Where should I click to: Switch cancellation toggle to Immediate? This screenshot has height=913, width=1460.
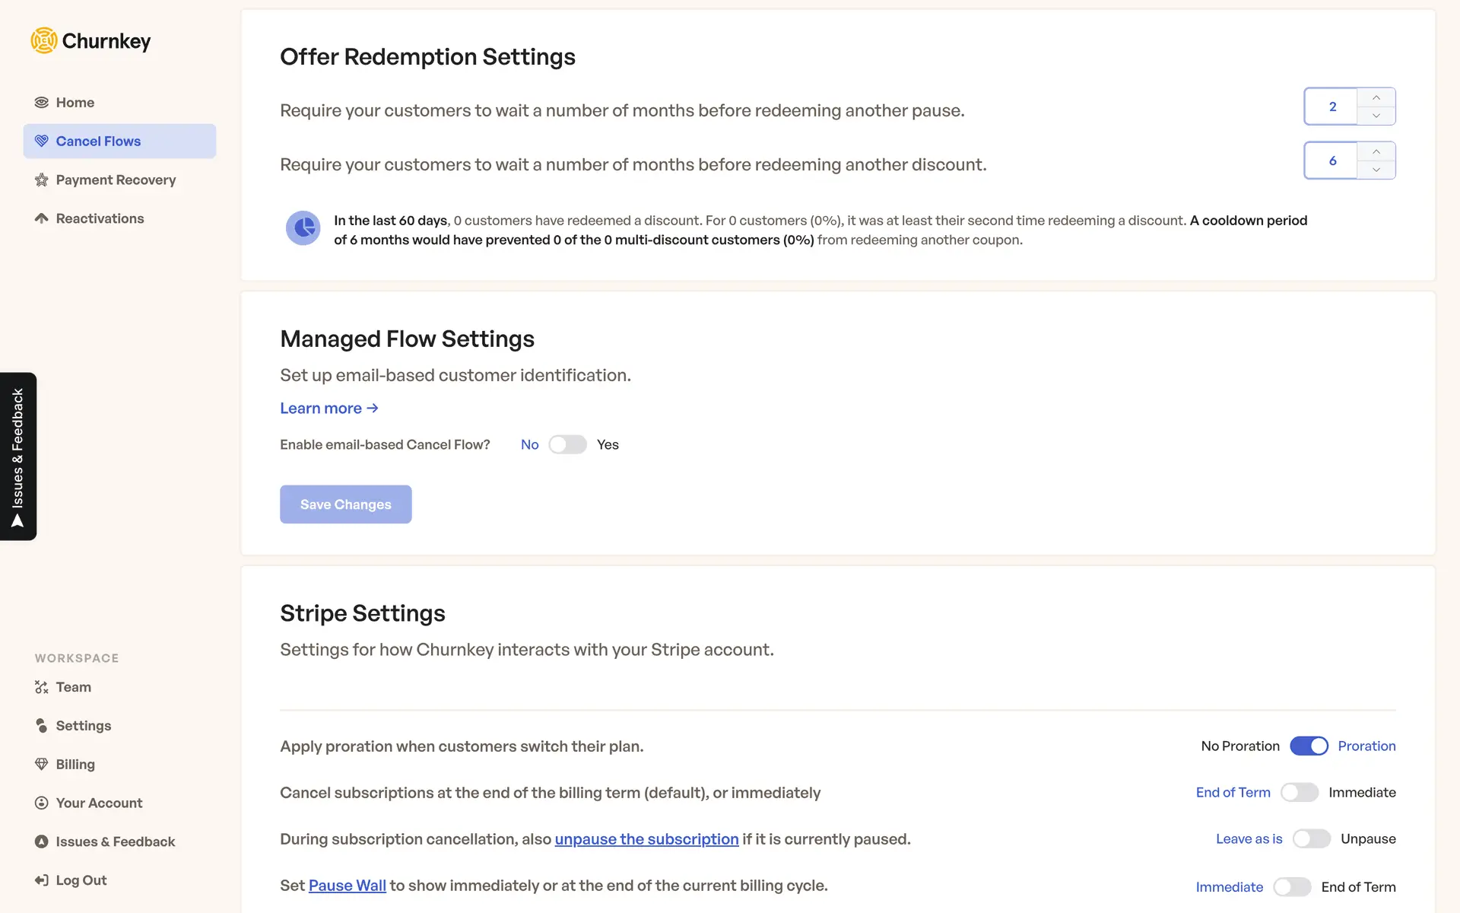[x=1299, y=792]
